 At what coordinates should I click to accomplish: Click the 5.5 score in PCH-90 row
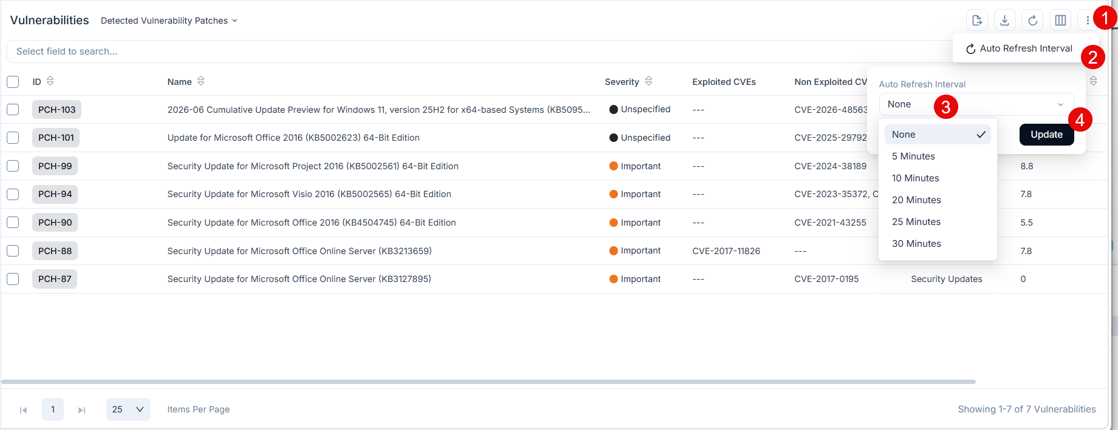pyautogui.click(x=1027, y=223)
